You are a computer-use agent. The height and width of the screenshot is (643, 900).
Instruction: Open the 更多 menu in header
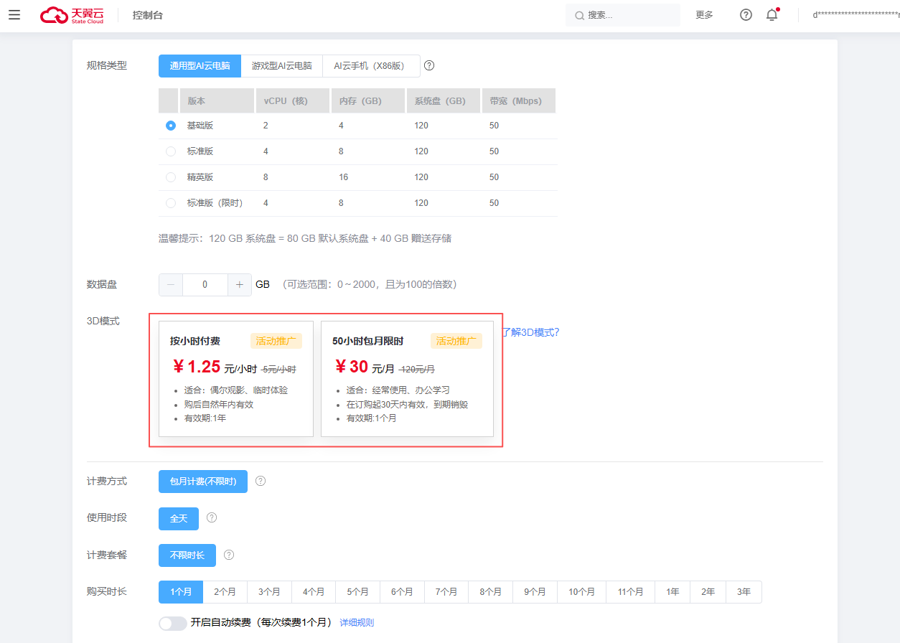[x=704, y=15]
